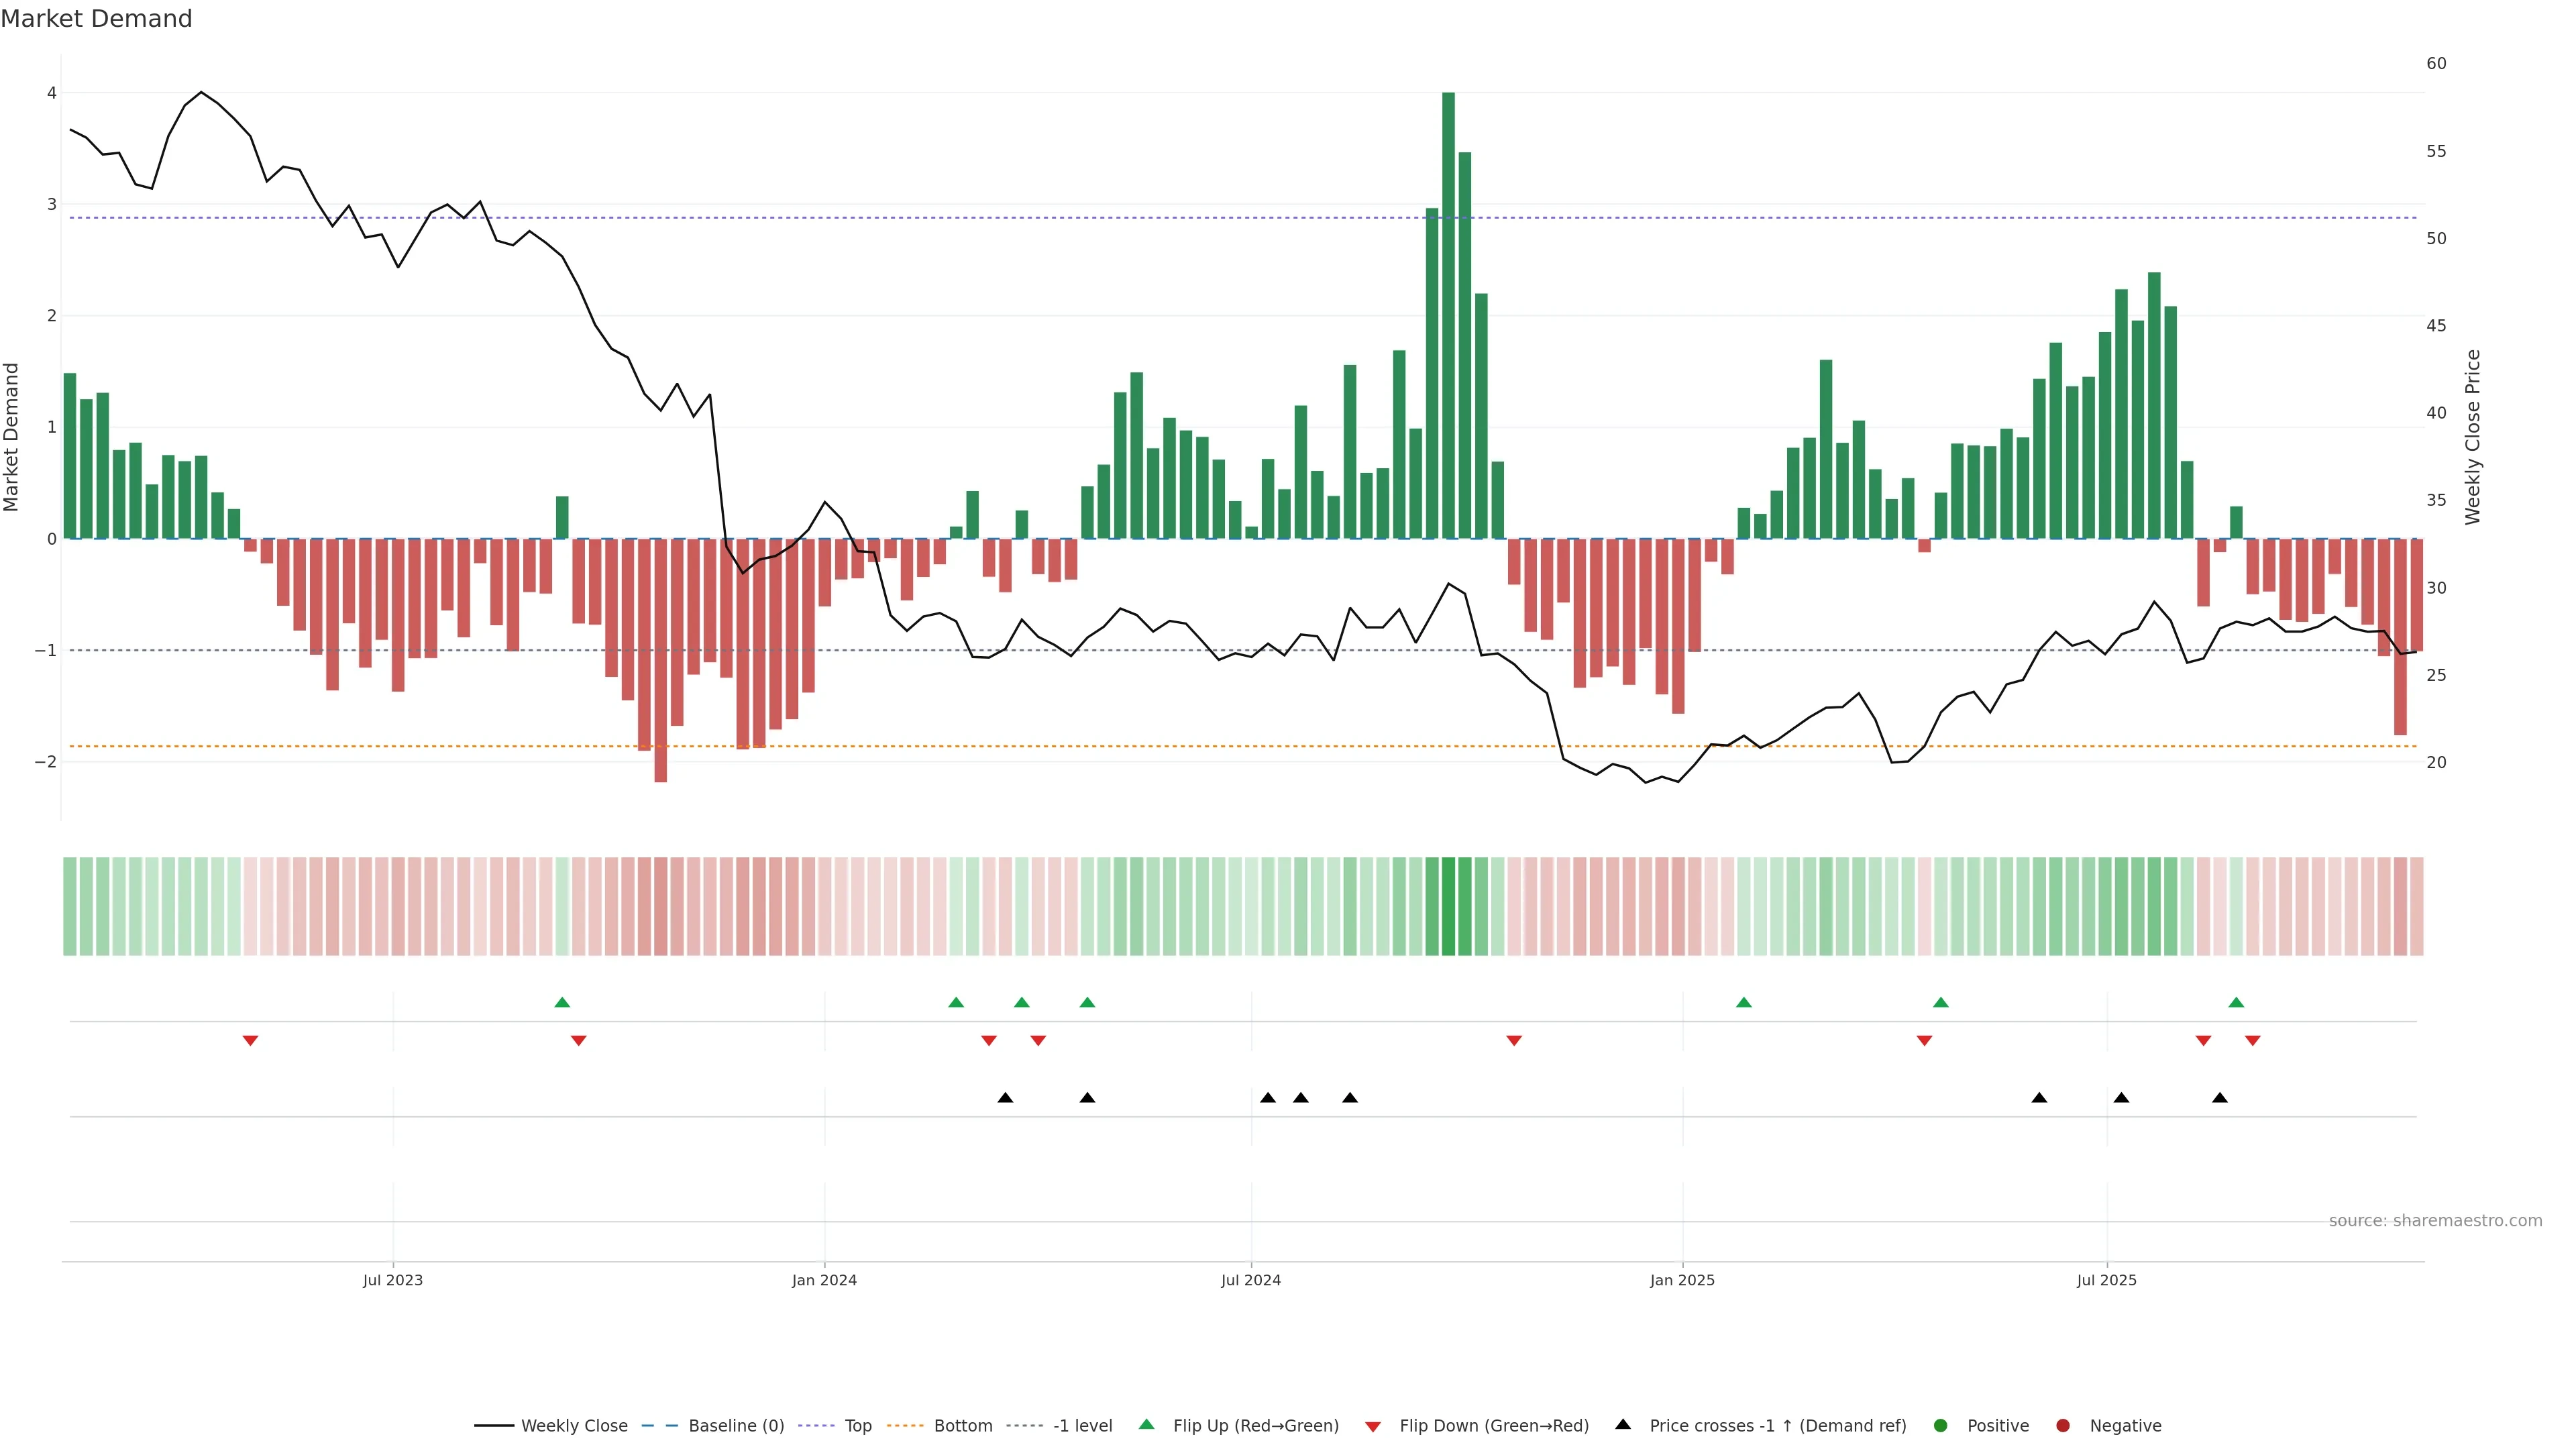This screenshot has width=2576, height=1449.
Task: Toggle the -1 level legend entry
Action: click(x=1082, y=1425)
